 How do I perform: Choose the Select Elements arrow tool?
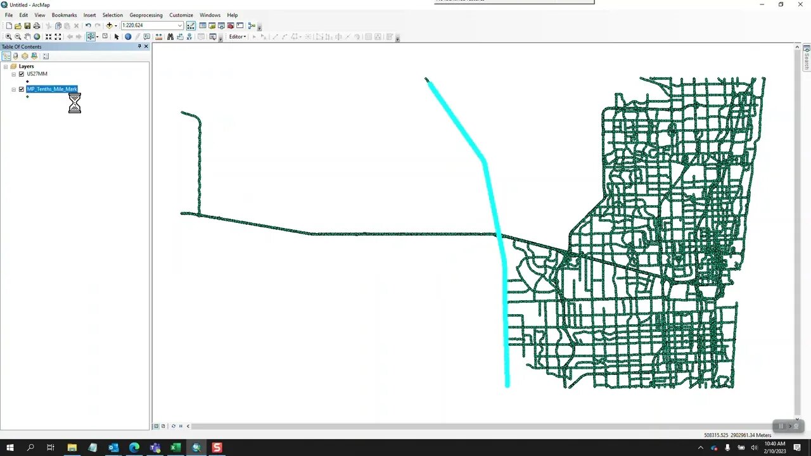[117, 37]
